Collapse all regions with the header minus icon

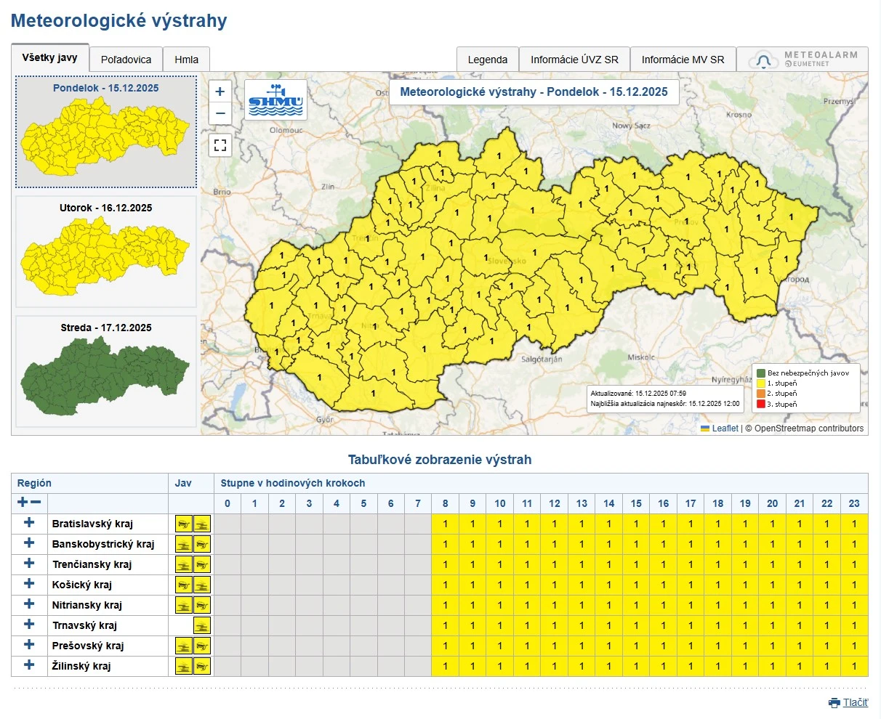pos(36,503)
